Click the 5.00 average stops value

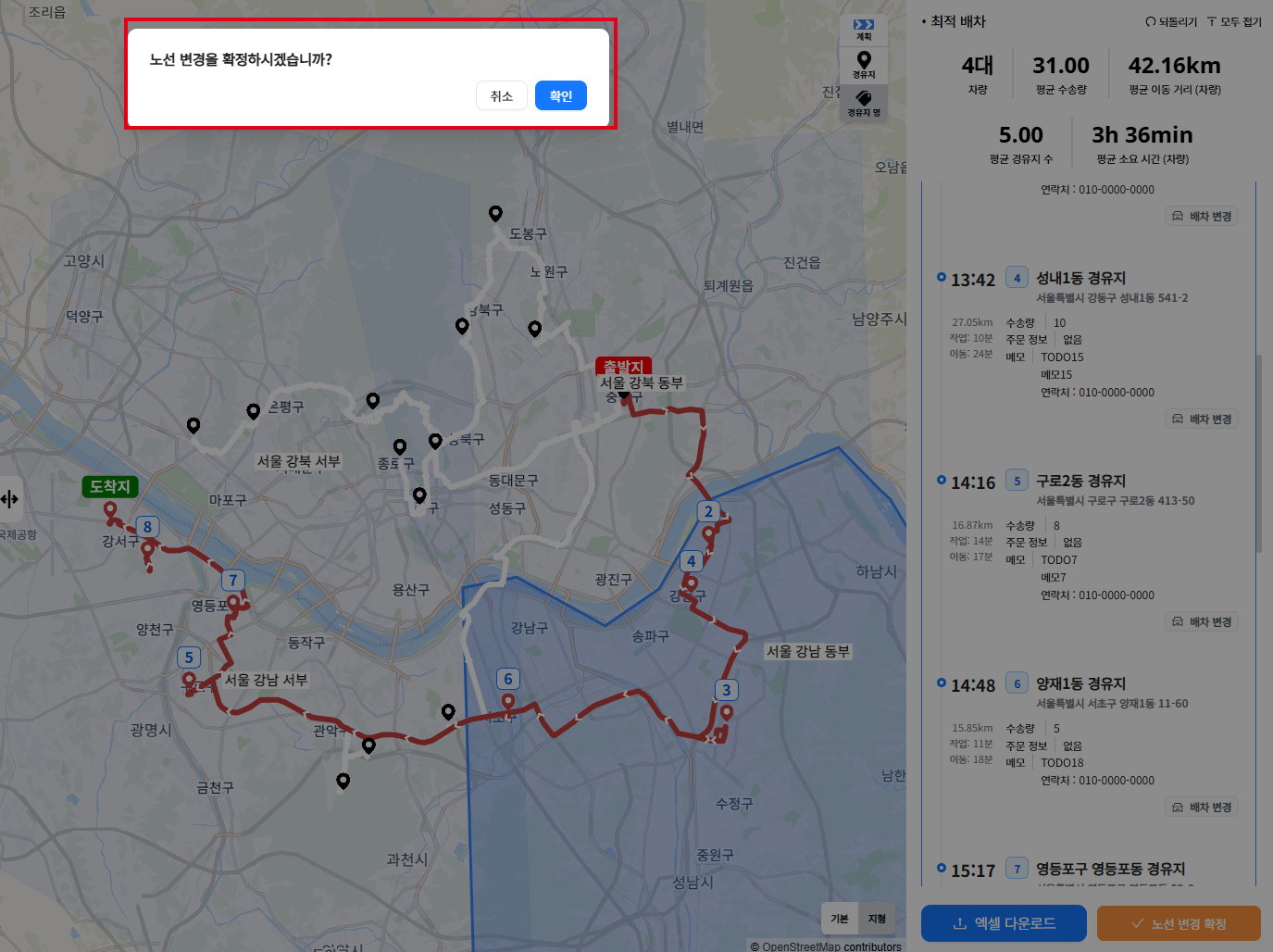(1020, 135)
